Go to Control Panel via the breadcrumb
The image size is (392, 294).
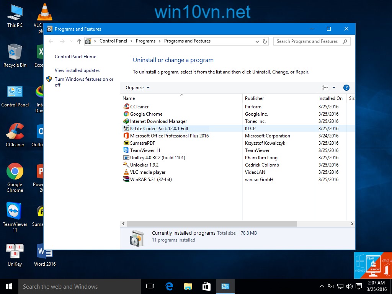tap(113, 41)
